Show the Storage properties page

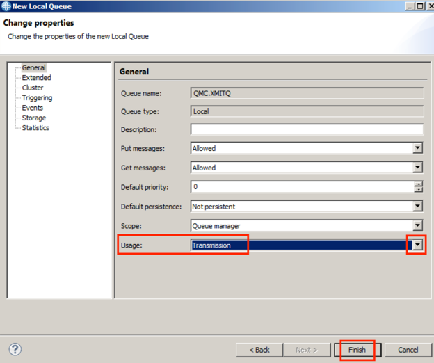[34, 118]
